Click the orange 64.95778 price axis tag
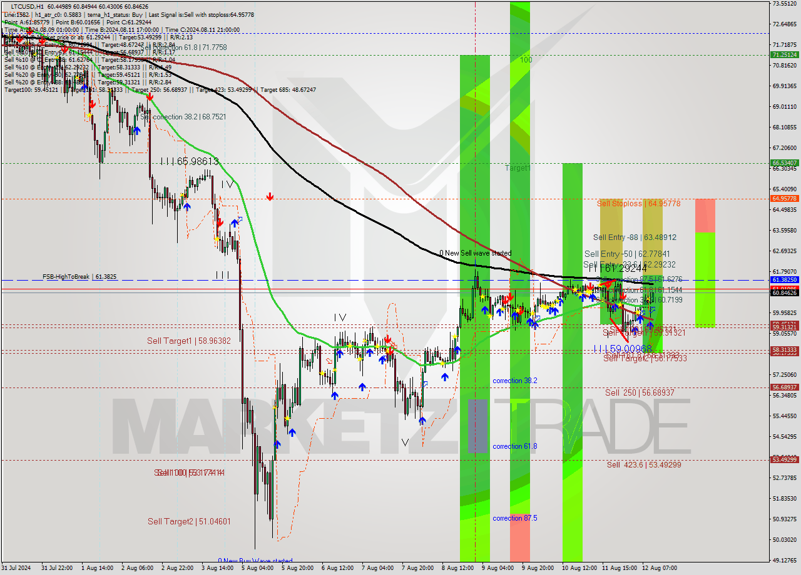Screen dimensions: 801x575 point(784,199)
